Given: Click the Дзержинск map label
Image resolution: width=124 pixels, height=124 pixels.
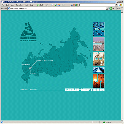Looking at the screenshot, I should (25, 64).
